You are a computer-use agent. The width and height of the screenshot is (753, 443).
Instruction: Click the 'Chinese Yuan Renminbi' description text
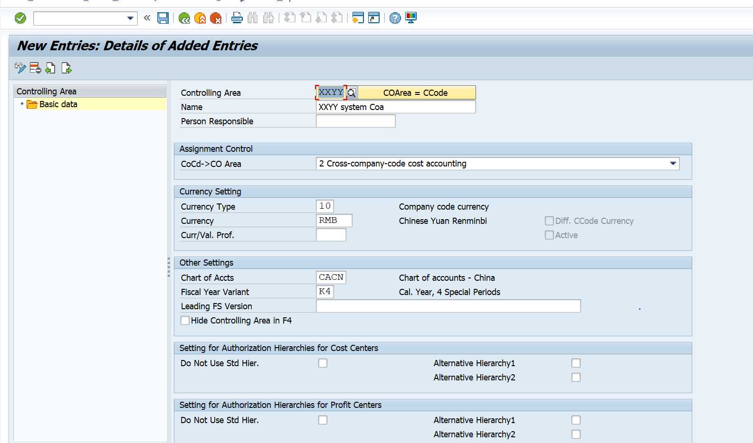point(443,221)
